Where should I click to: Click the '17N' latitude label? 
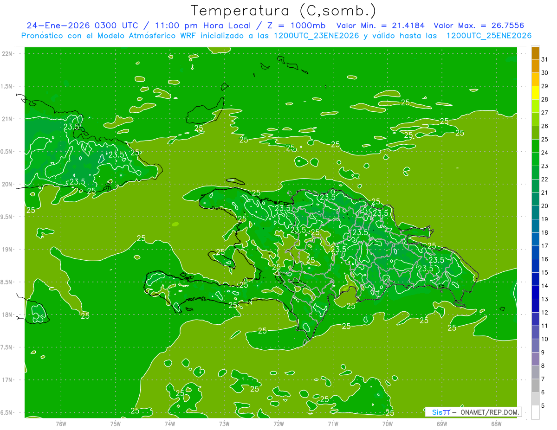tap(7, 380)
